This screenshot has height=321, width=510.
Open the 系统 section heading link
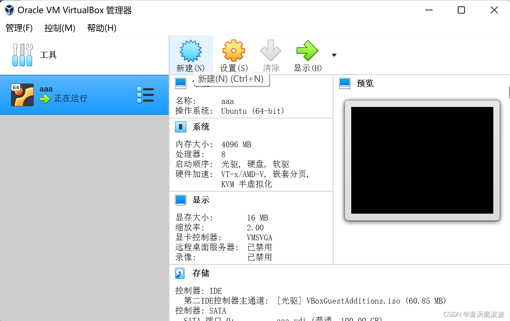pyautogui.click(x=201, y=127)
